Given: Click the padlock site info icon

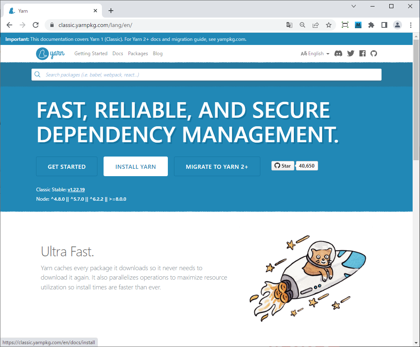Looking at the screenshot, I should pos(52,25).
